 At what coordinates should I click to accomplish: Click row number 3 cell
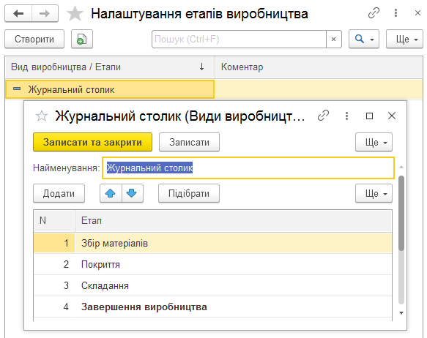54,285
